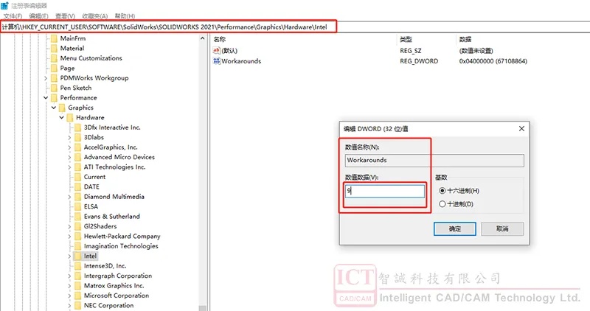Select the Workarounds DWORD value icon
The height and width of the screenshot is (311, 590).
[x=216, y=61]
